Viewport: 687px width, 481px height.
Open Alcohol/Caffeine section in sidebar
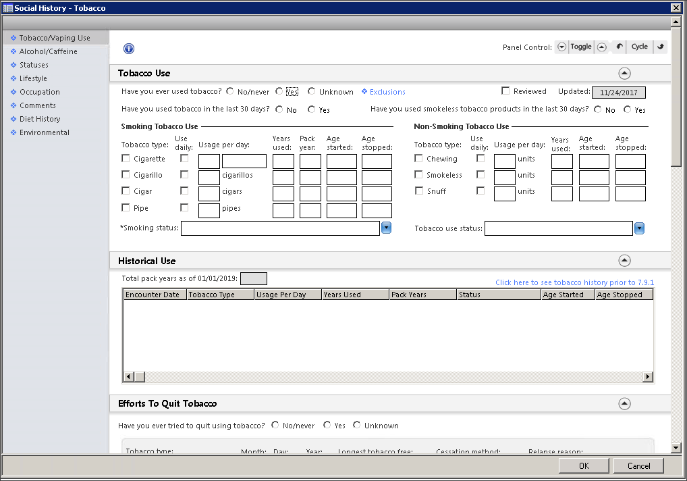coord(48,51)
